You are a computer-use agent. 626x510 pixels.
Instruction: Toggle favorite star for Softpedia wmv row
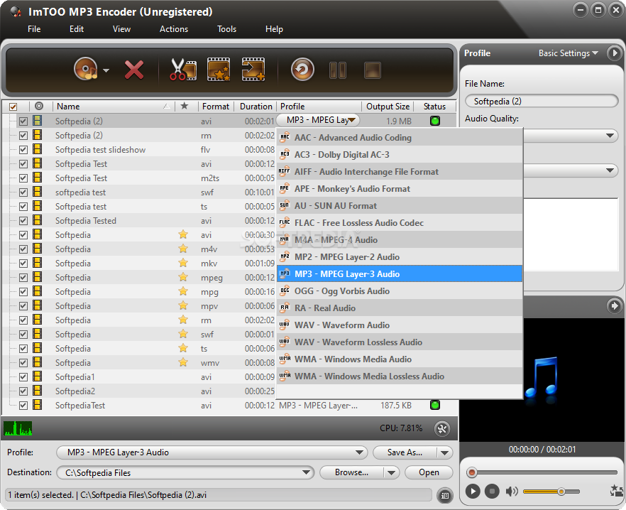(183, 362)
